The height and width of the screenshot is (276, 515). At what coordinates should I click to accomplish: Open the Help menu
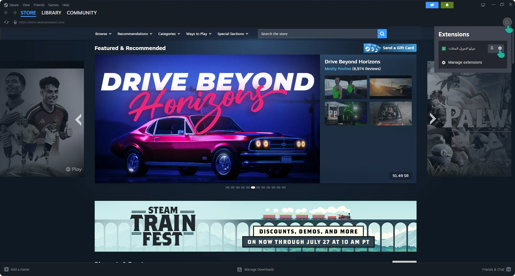66,5
